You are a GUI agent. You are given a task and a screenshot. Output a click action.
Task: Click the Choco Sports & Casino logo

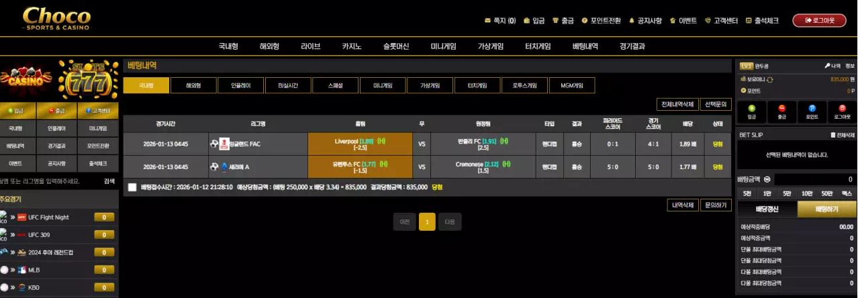click(x=56, y=19)
